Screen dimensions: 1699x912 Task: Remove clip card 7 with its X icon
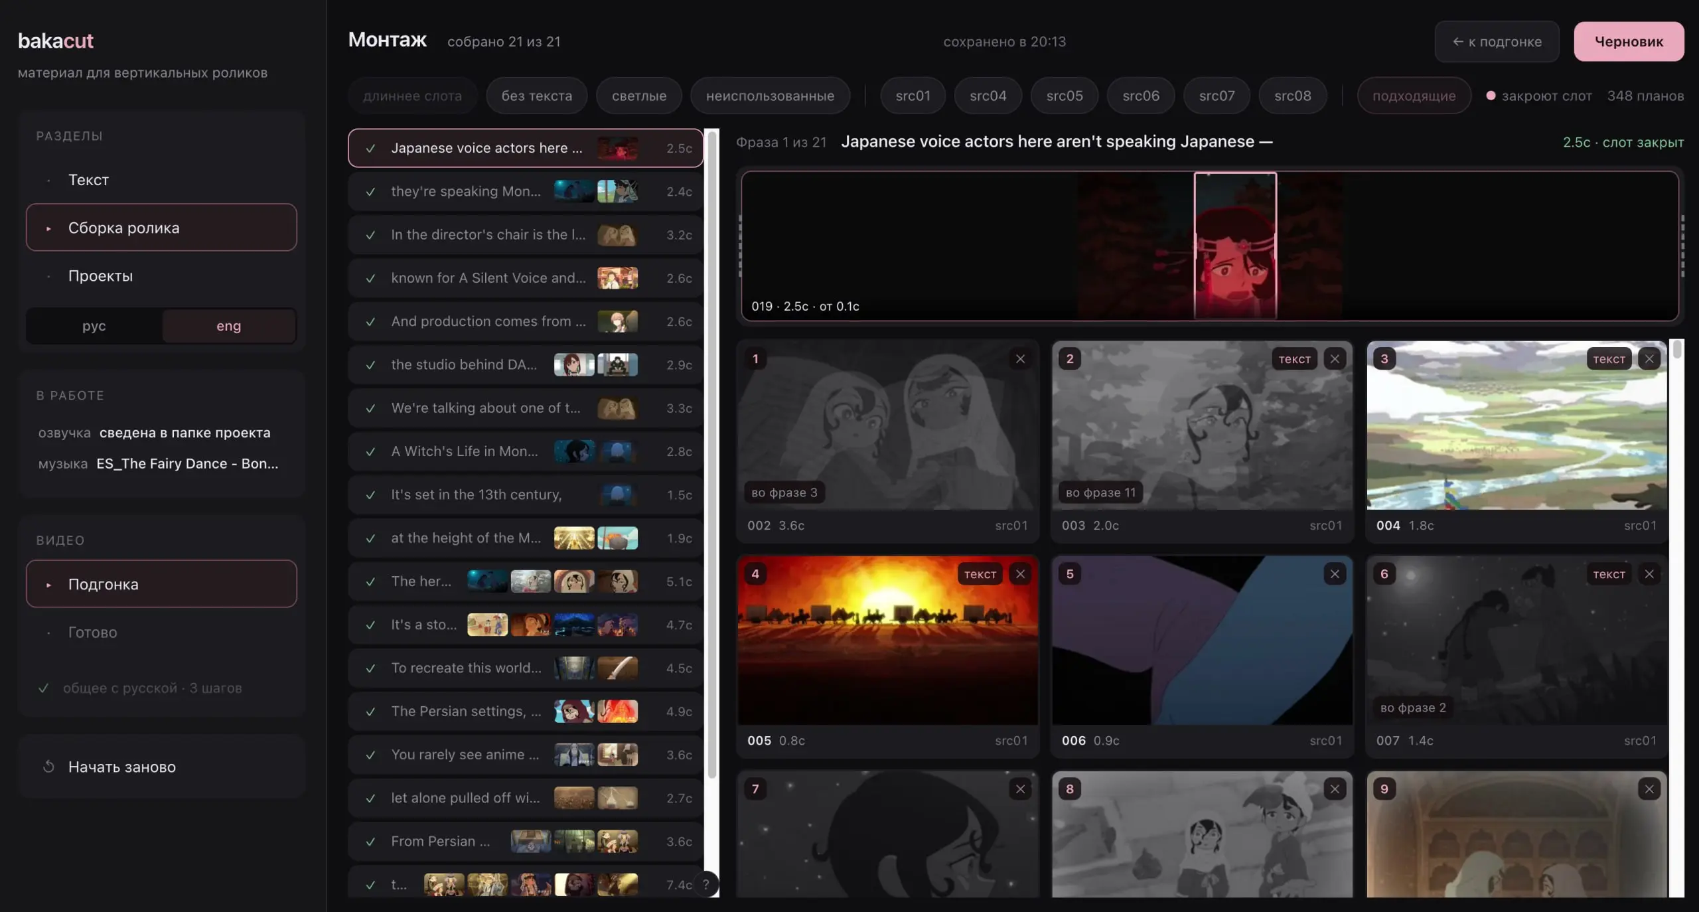(x=1020, y=789)
